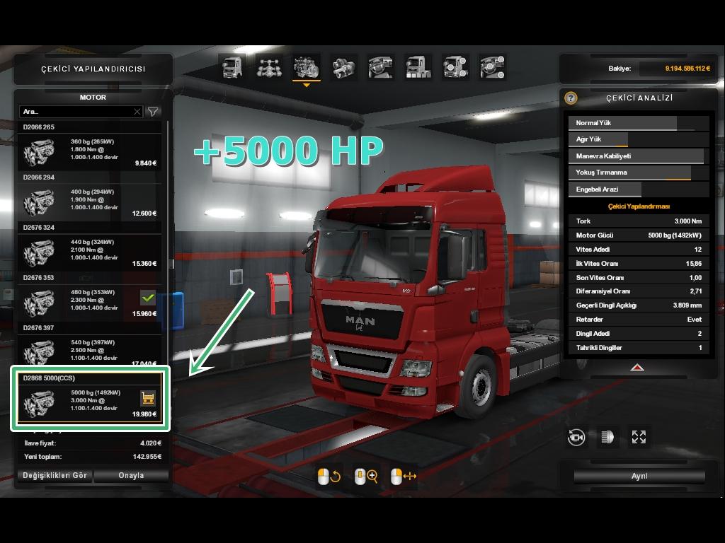Select the D2676 324 440 bg engine

90,252
